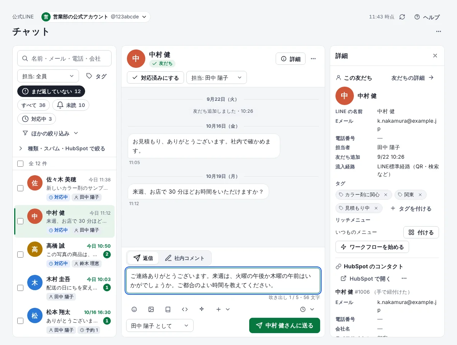The image size is (457, 345).
Task: Click タグを付ける
Action: 411,208
